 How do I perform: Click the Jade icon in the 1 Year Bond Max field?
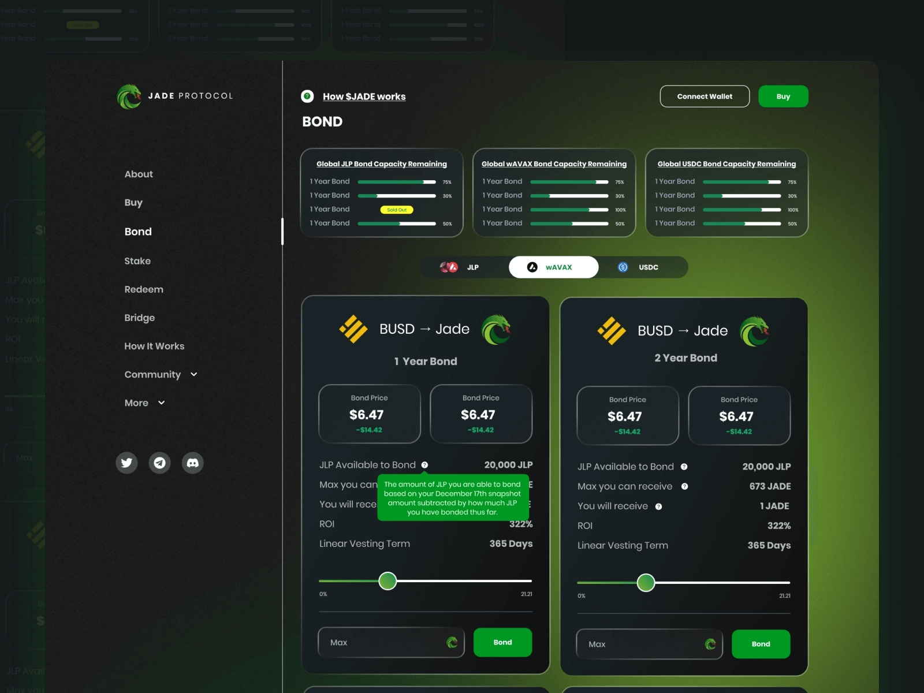452,642
